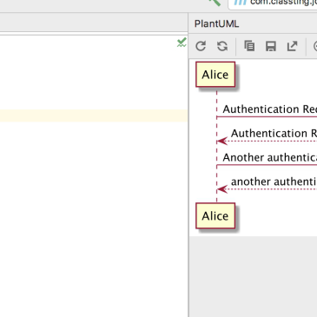Click the gray area below the diagram
317x317 pixels.
pos(254,276)
